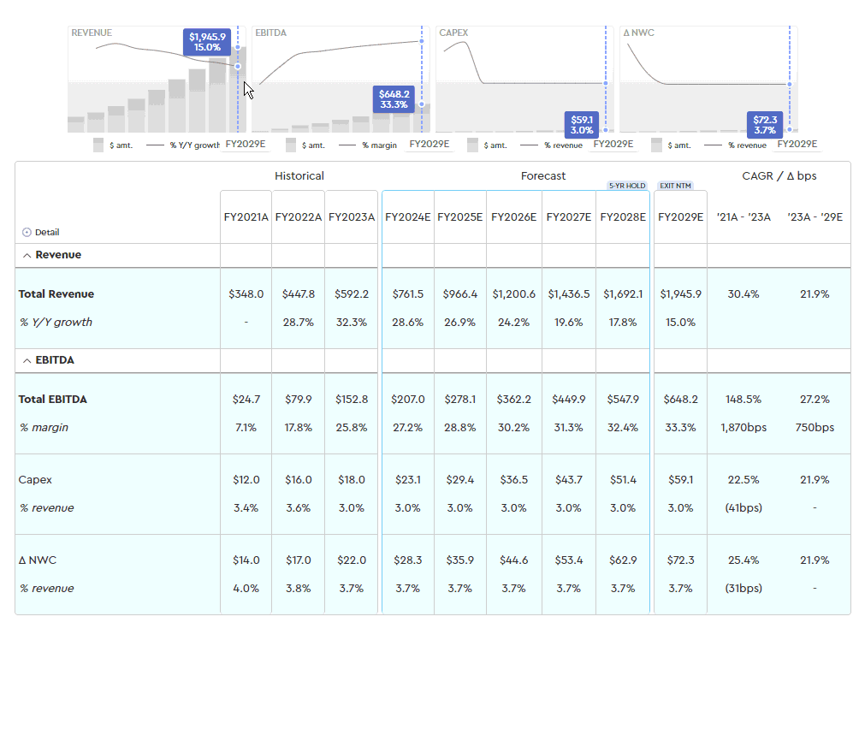The height and width of the screenshot is (741, 859).
Task: Click the Detail icon above Revenue
Action: 27,233
